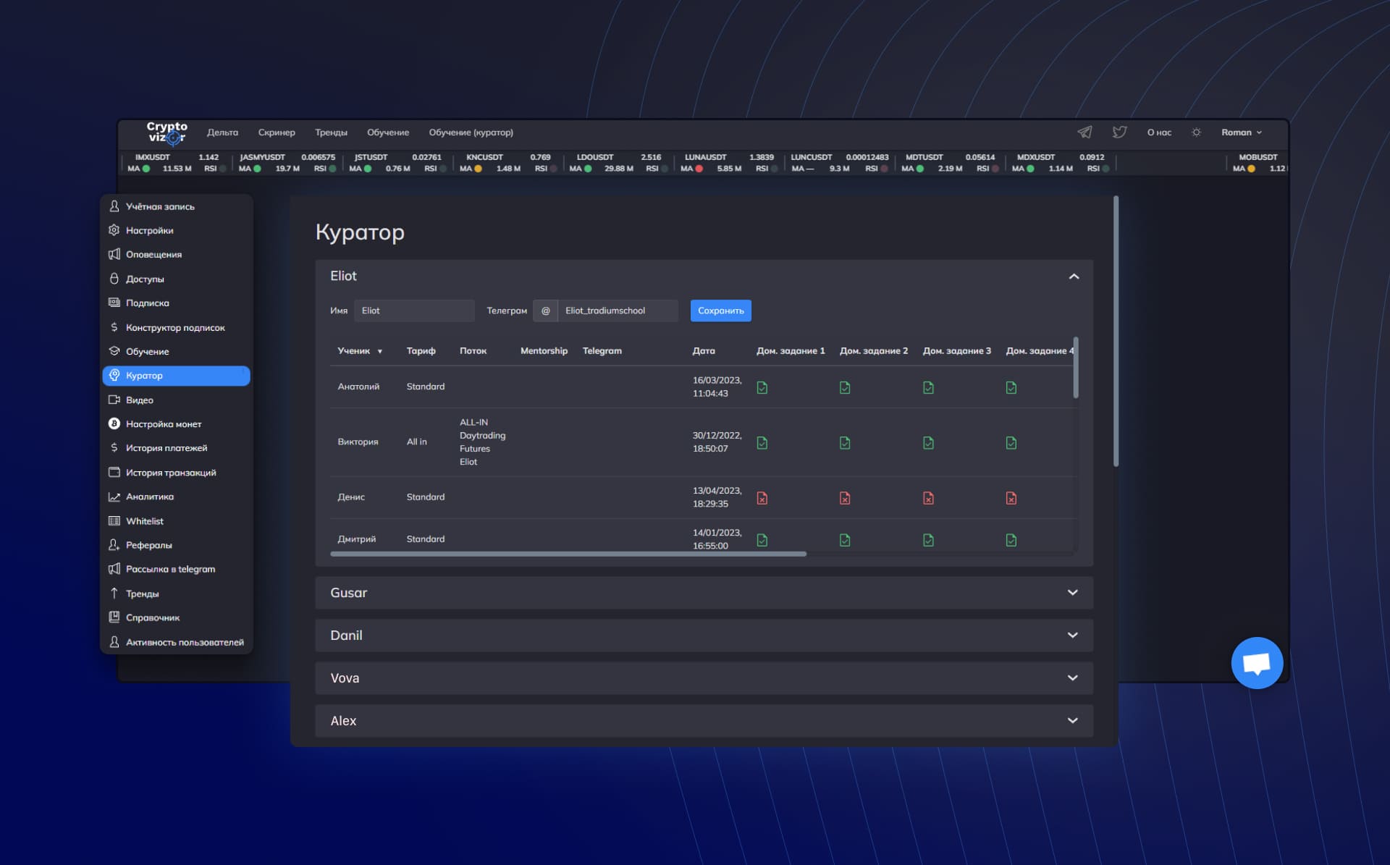
Task: Collapse the Eliot curator section
Action: (1074, 277)
